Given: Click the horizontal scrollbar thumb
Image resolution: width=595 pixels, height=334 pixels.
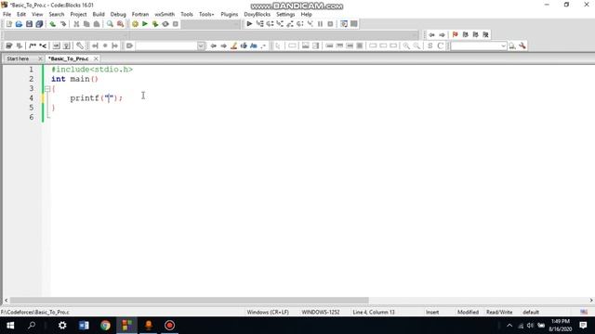Looking at the screenshot, I should click(x=189, y=301).
